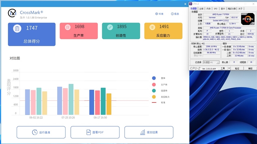Click the clipboard icon in the 总体得分 card

(17, 29)
